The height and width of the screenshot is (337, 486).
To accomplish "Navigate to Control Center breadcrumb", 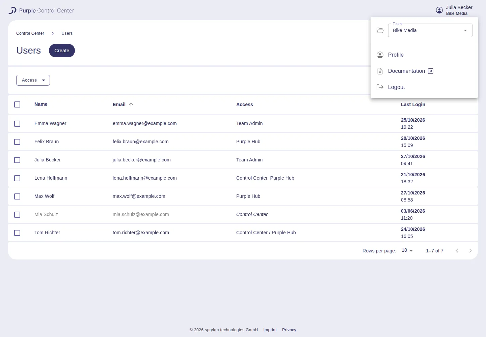I will [30, 33].
